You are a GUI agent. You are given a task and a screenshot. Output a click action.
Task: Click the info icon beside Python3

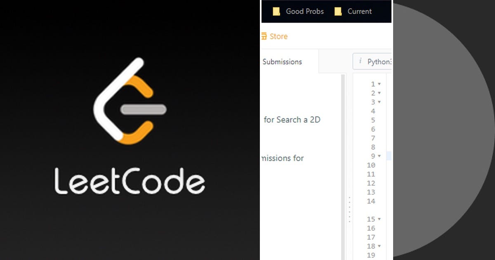point(360,61)
